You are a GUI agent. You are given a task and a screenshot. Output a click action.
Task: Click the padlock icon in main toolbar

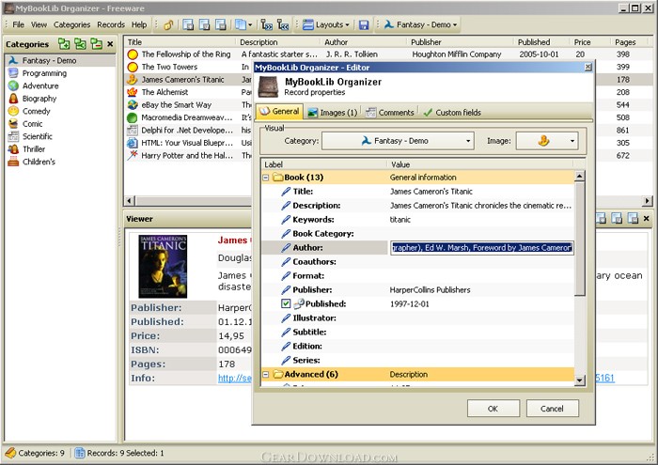pos(168,25)
